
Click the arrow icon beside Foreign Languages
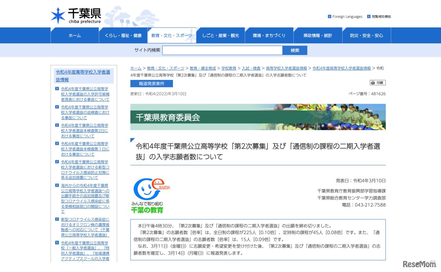click(x=329, y=17)
